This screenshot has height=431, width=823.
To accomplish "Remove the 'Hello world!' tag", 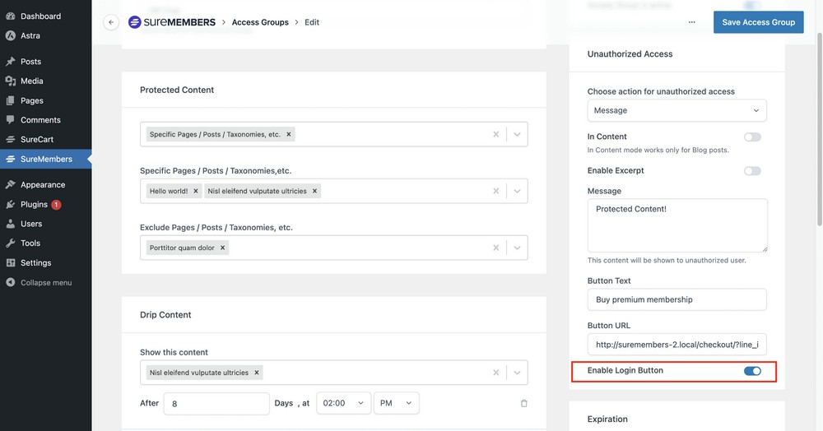I will [x=195, y=191].
